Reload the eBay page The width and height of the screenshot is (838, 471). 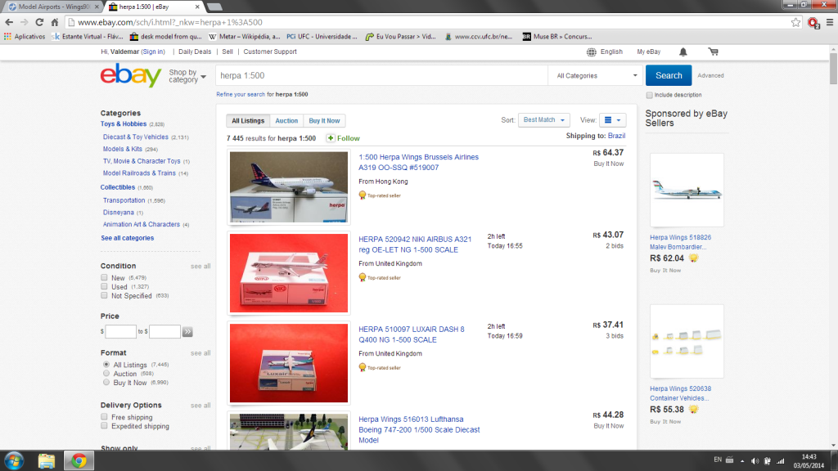(x=39, y=22)
